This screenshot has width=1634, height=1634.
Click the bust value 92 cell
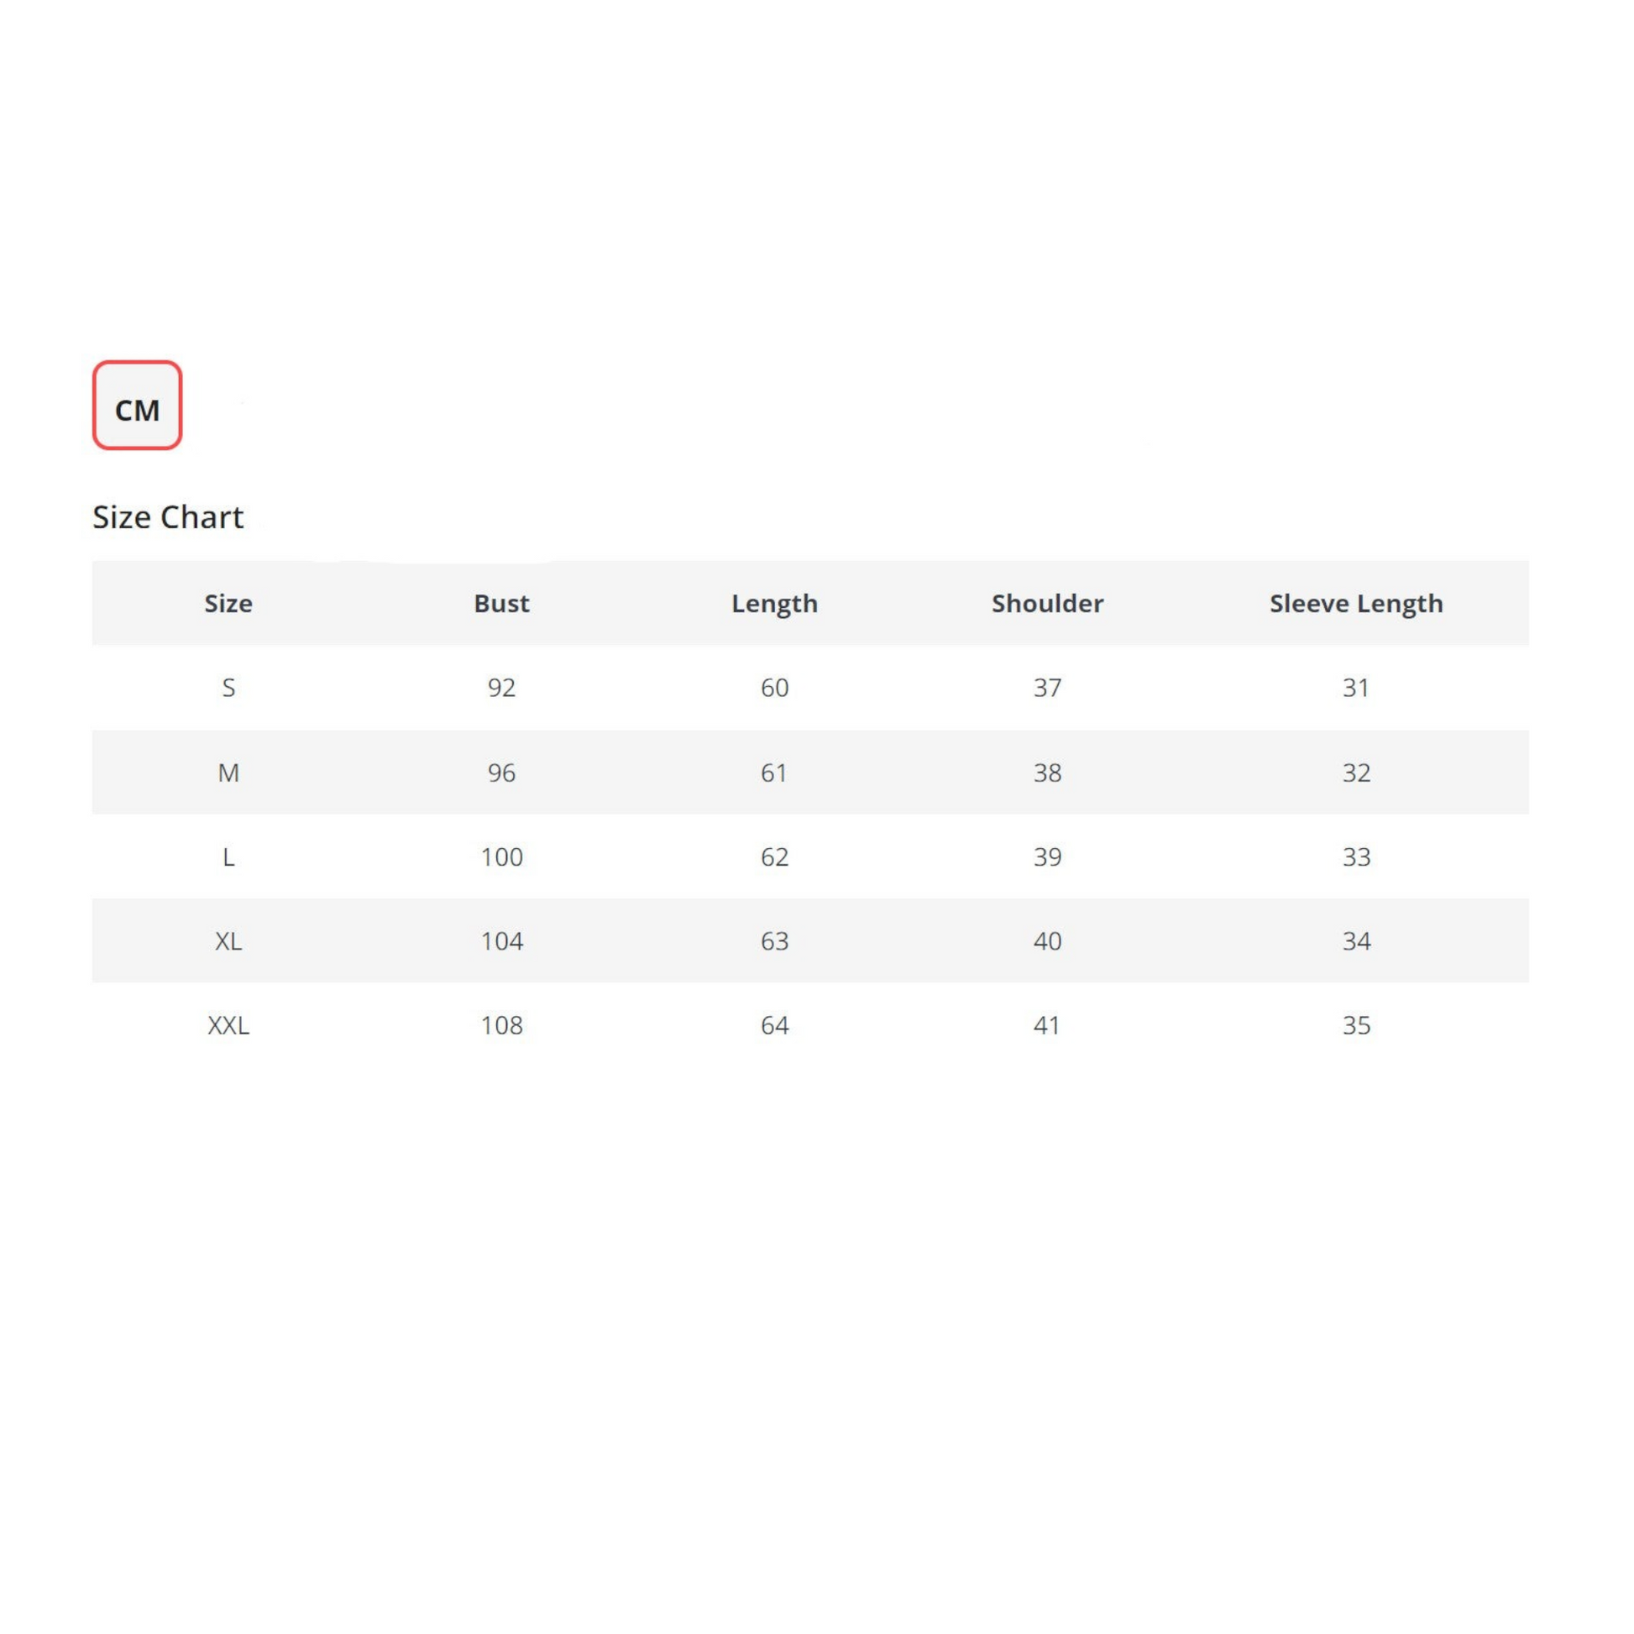(501, 688)
